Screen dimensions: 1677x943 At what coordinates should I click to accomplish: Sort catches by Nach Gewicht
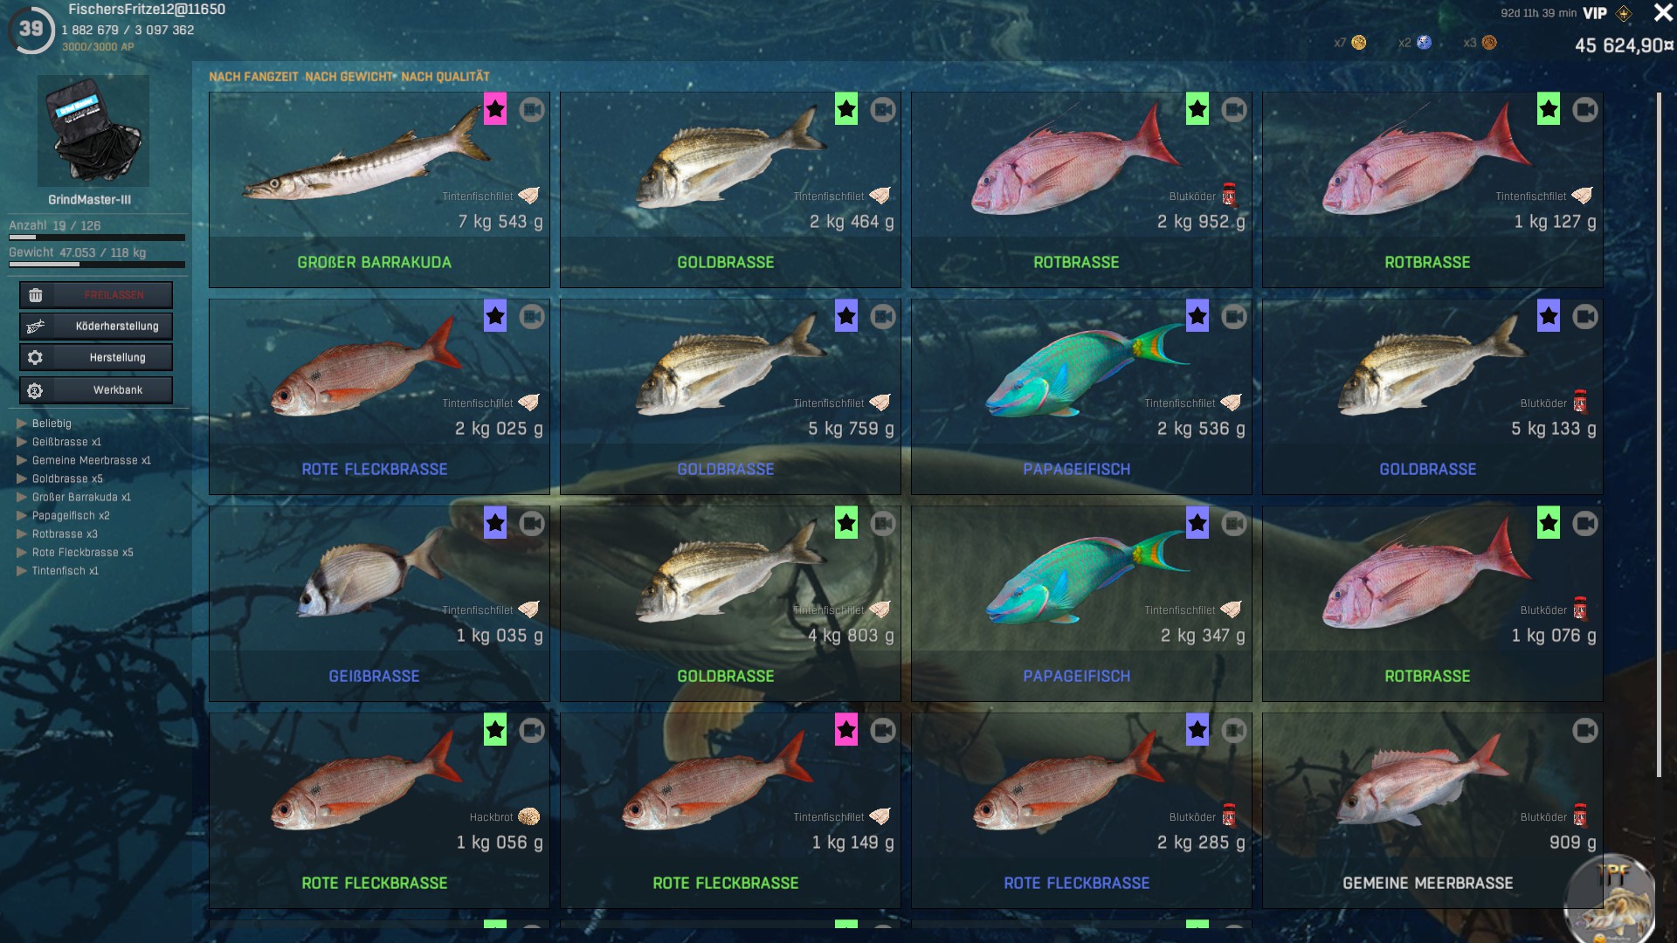tap(349, 77)
